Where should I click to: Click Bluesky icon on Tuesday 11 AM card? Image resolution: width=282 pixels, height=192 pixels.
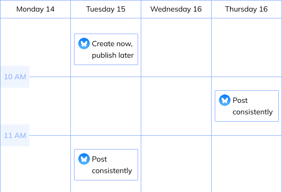[84, 159]
